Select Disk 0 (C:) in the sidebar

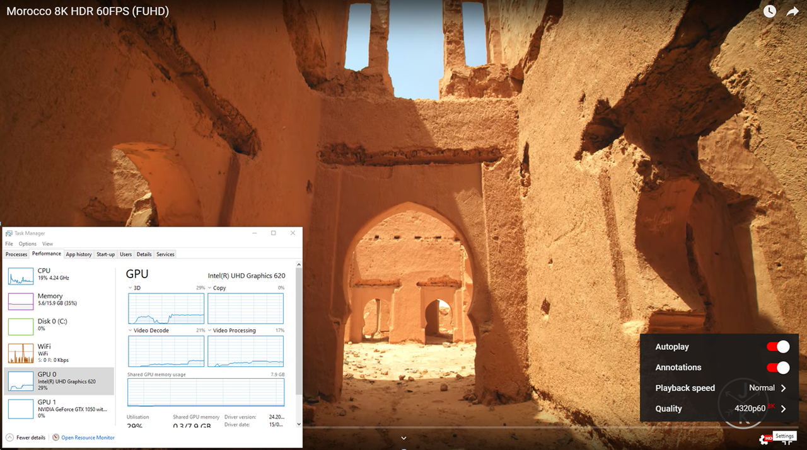click(59, 325)
